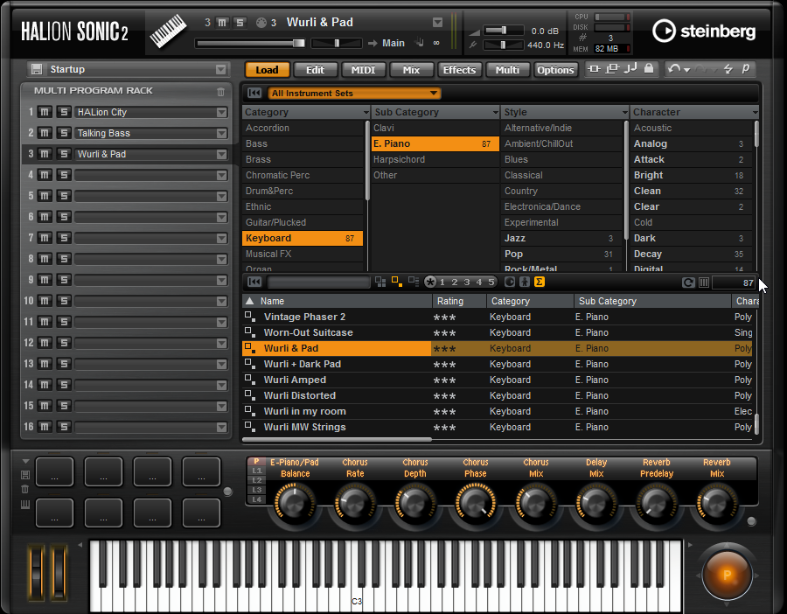The height and width of the screenshot is (614, 787).
Task: Open the Category column header dropdown
Action: coord(366,113)
